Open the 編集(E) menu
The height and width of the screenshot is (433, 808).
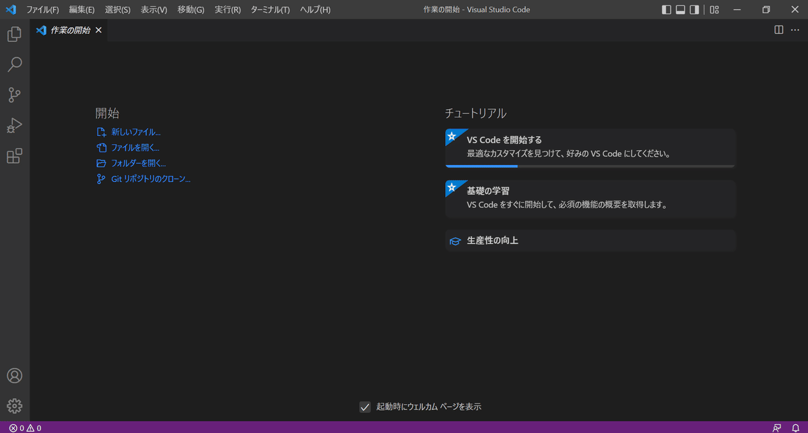click(81, 9)
